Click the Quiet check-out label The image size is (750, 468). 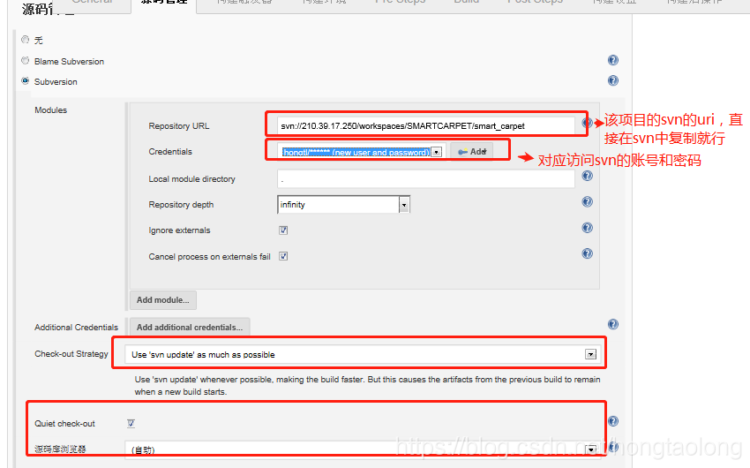pyautogui.click(x=64, y=424)
